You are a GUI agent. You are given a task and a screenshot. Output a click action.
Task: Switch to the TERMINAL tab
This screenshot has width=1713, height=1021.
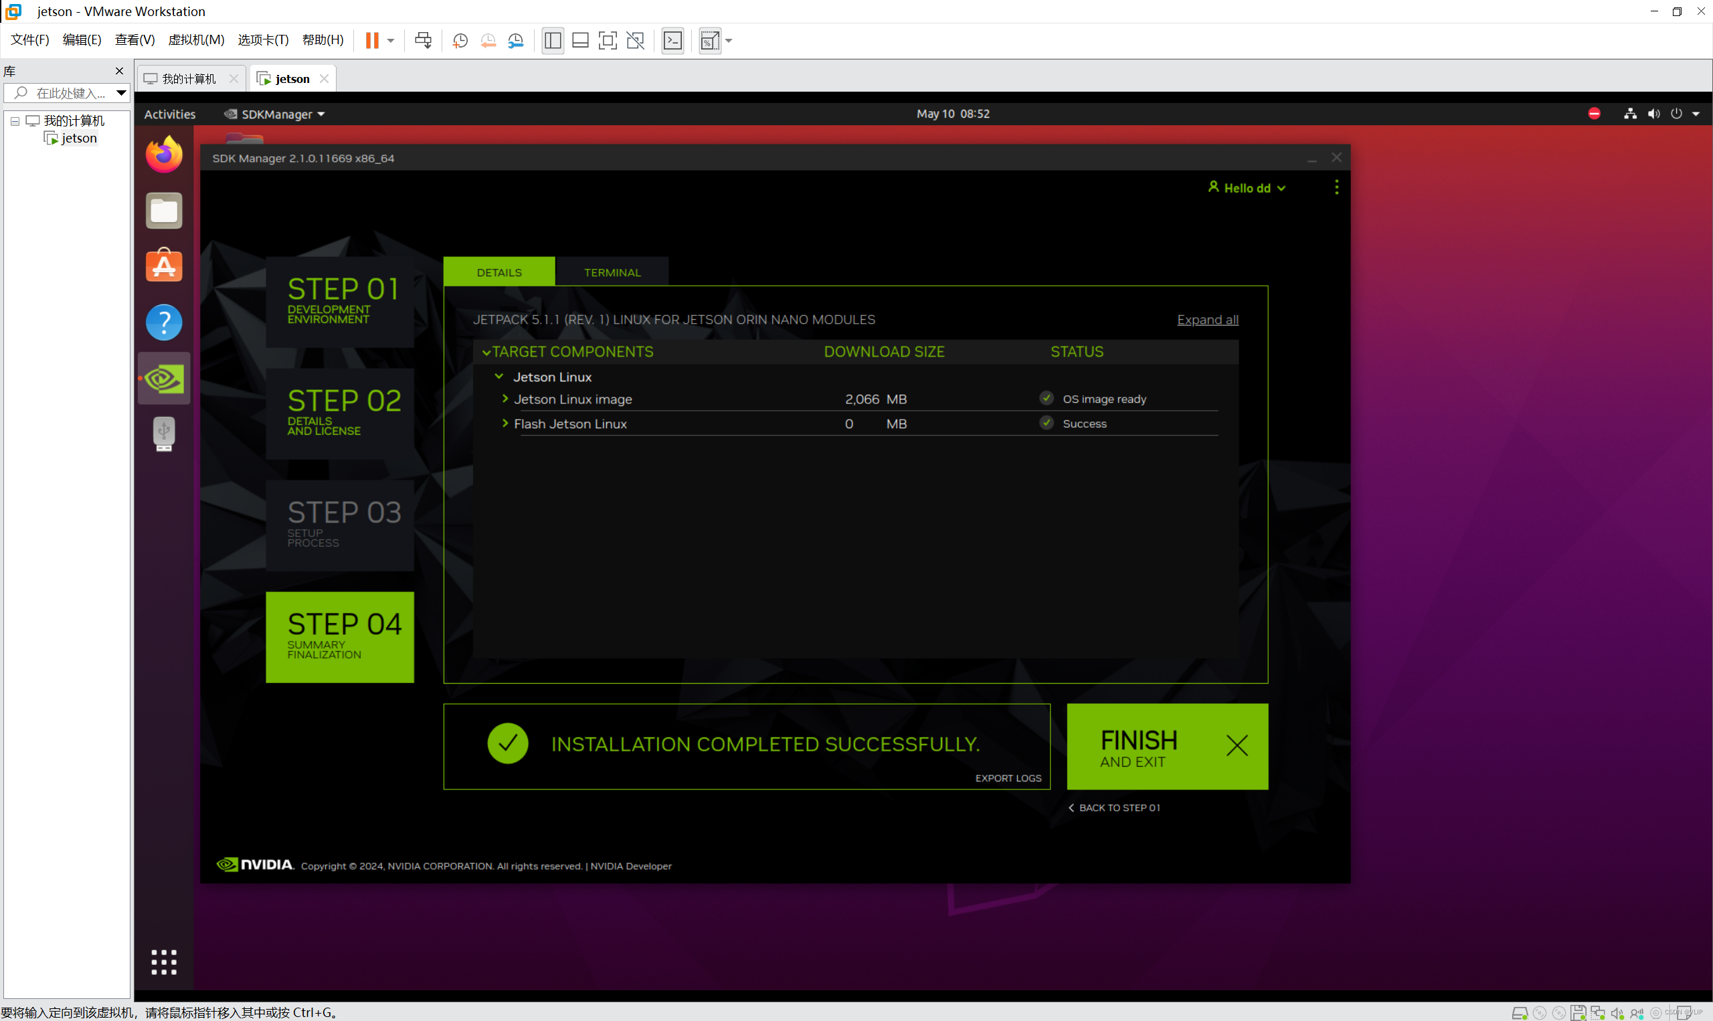pos(612,272)
